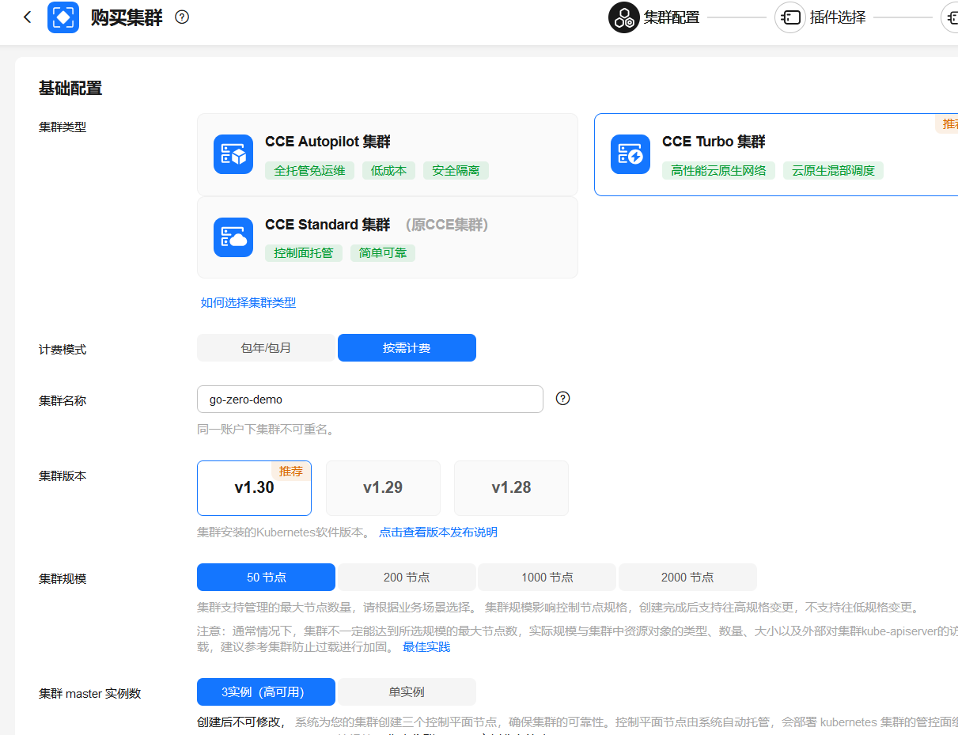
Task: Select cluster version v1.30
Action: pyautogui.click(x=254, y=487)
